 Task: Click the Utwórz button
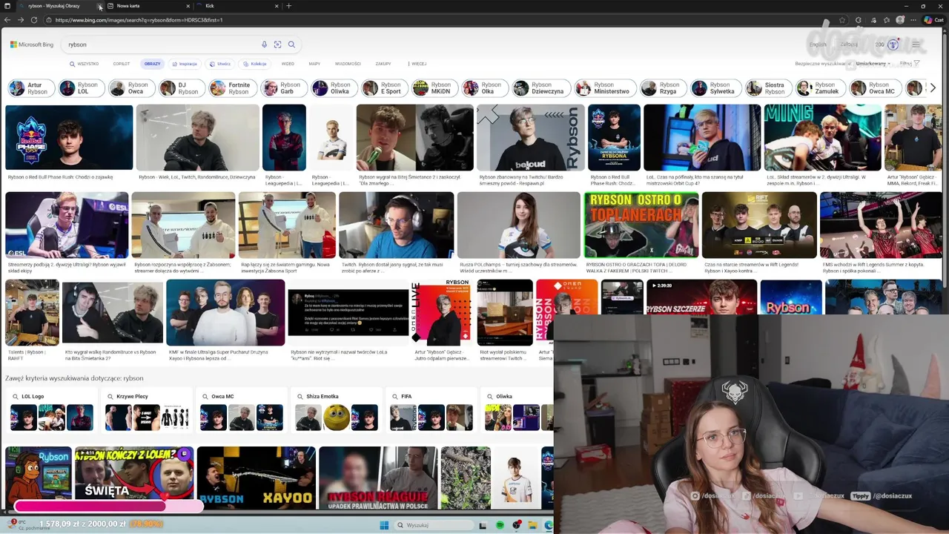(219, 64)
